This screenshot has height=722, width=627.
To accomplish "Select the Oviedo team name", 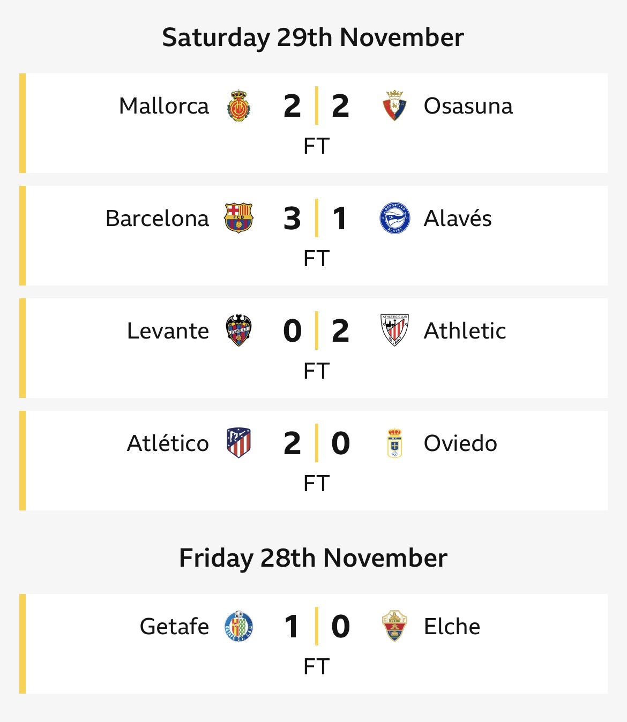I will point(460,443).
